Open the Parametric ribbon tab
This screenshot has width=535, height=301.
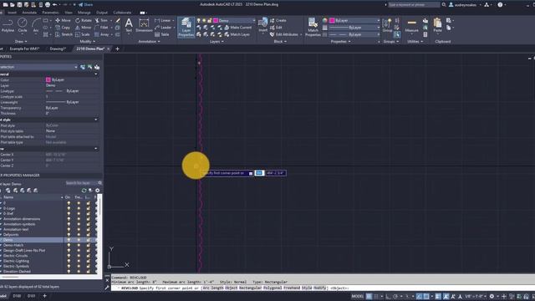[x=50, y=13]
